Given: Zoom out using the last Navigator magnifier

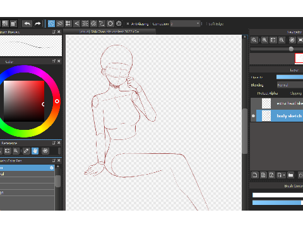Looking at the screenshot, I should (x=282, y=40).
